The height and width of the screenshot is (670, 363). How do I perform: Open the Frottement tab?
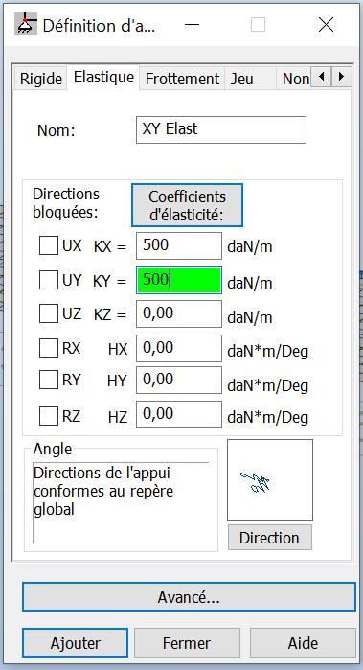tap(182, 79)
